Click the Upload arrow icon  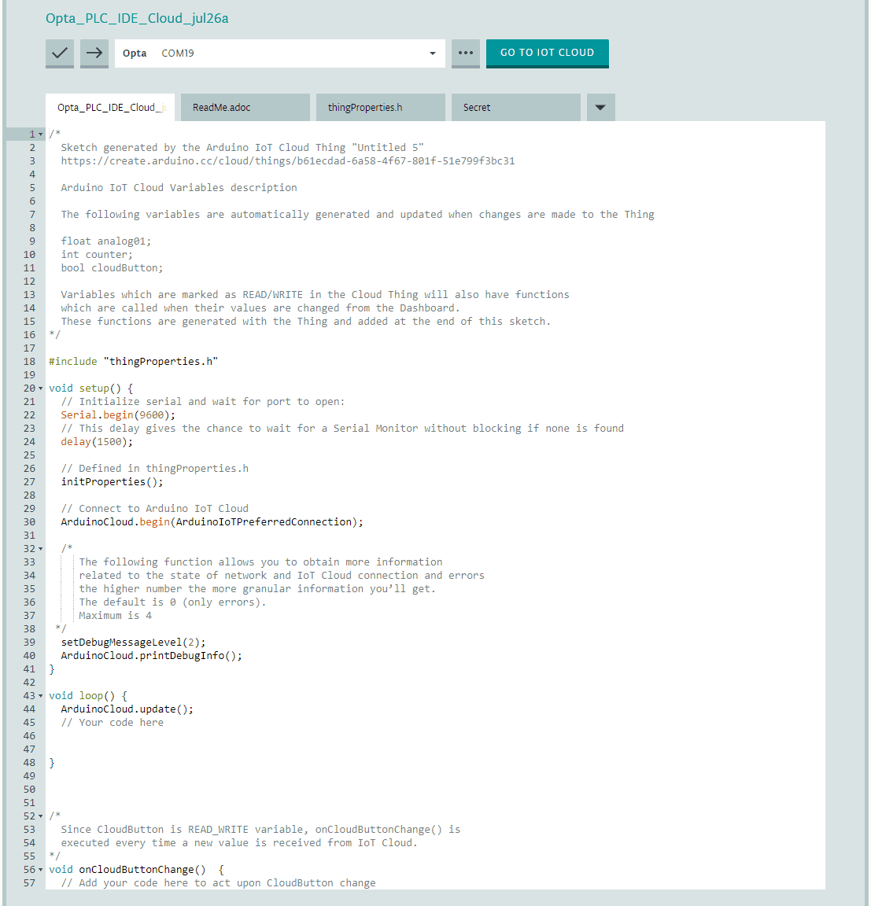(94, 53)
